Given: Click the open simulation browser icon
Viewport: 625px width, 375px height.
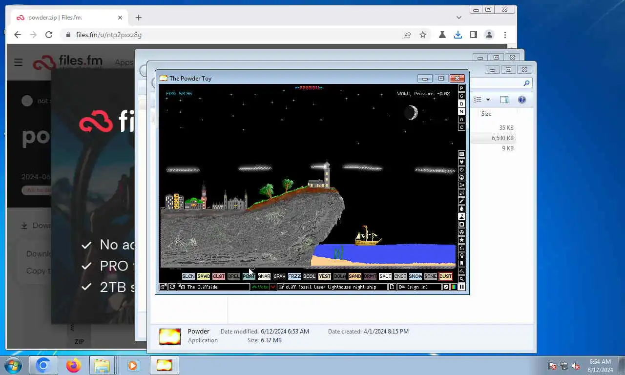Looking at the screenshot, I should pyautogui.click(x=164, y=287).
